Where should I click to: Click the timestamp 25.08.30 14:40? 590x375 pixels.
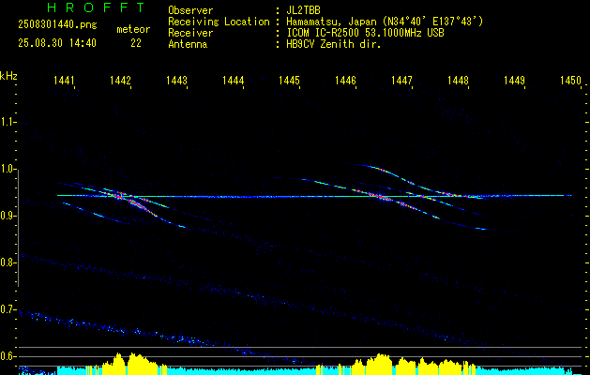point(57,43)
